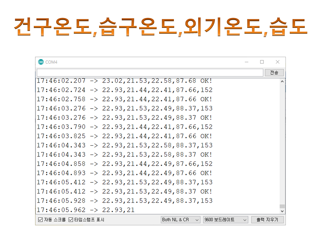Screen dimensions: 318x245
Task: Open the 9600 보드레이트 dropdown
Action: coord(225,220)
